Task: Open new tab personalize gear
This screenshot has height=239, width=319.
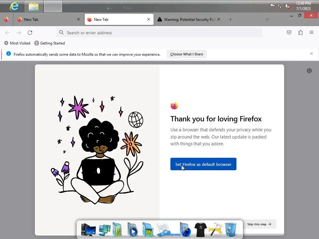Action: [x=309, y=71]
